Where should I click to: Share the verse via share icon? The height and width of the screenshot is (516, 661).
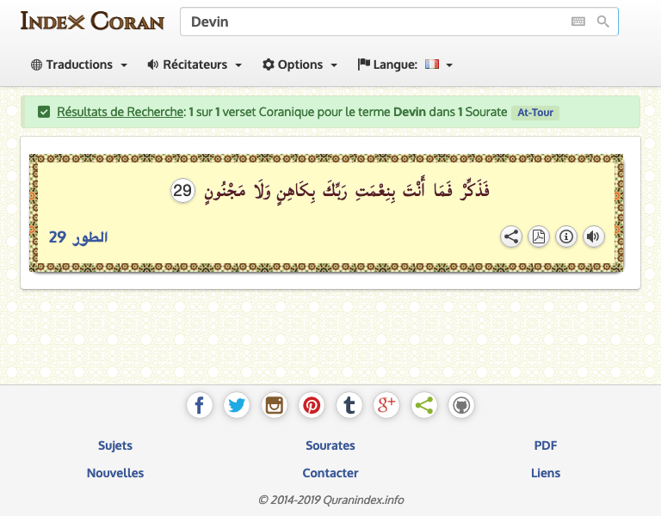pyautogui.click(x=511, y=236)
